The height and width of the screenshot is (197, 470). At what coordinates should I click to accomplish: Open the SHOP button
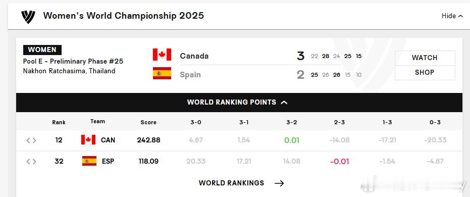[x=425, y=73]
